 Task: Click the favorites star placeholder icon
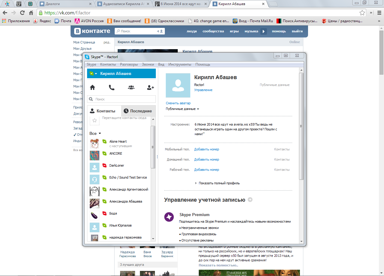pyautogui.click(x=95, y=120)
